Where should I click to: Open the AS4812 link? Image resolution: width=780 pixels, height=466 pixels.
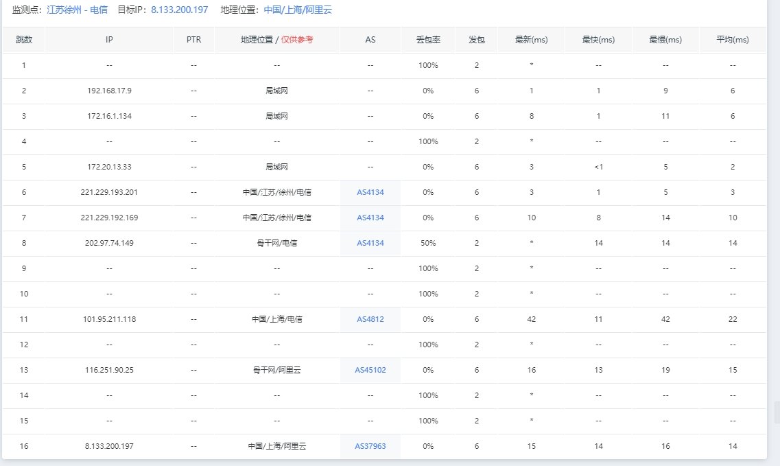tap(370, 319)
